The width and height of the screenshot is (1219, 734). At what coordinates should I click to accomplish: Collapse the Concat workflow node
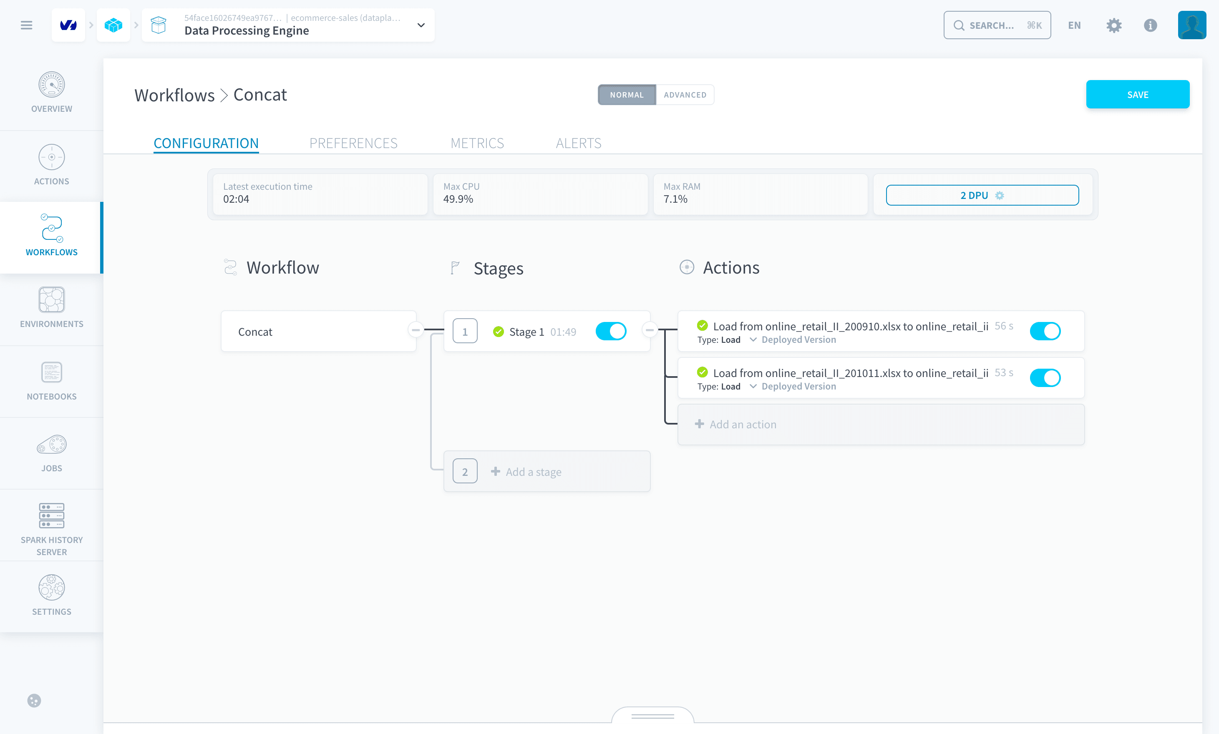[416, 329]
